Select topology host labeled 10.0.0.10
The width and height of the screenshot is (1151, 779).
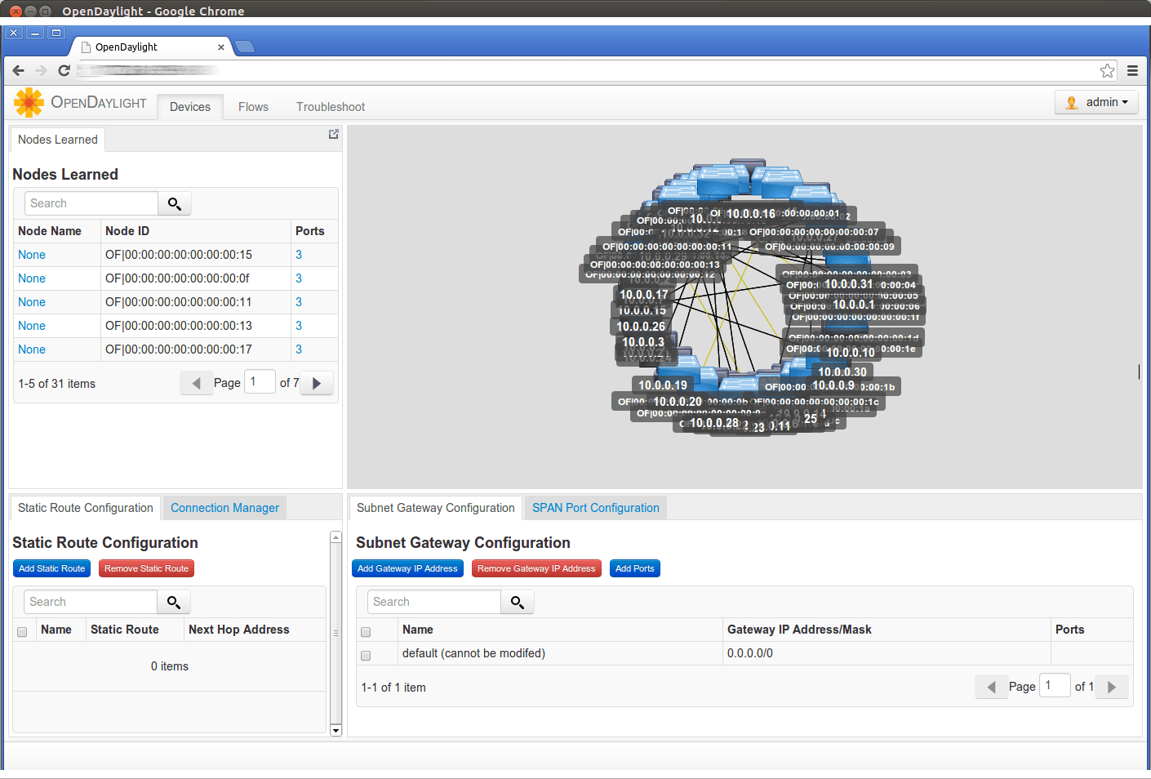tap(851, 353)
